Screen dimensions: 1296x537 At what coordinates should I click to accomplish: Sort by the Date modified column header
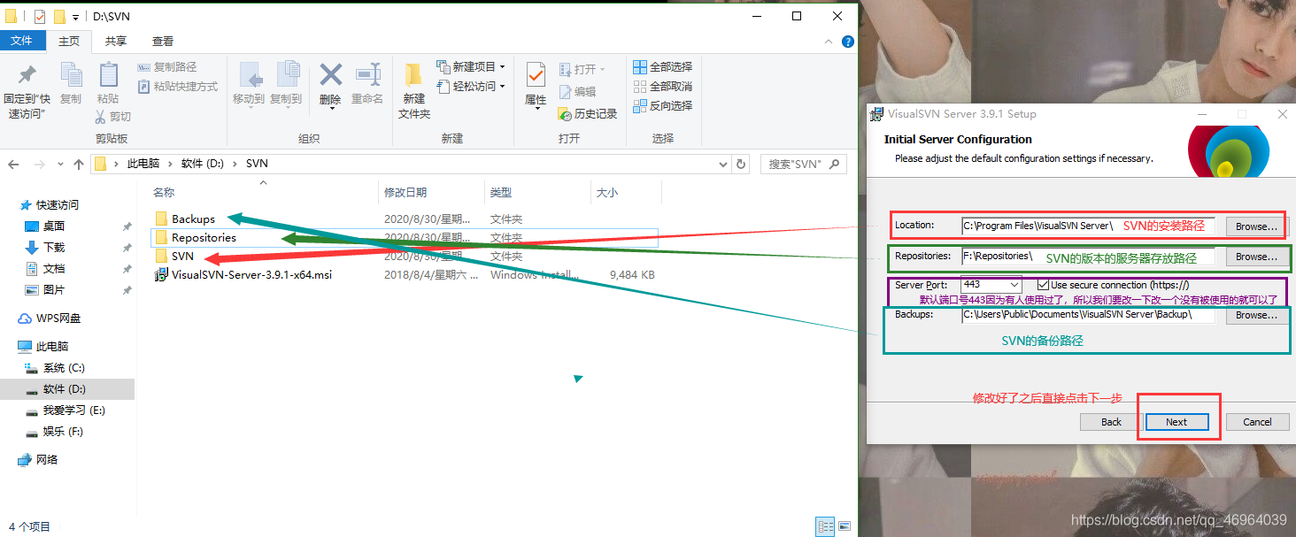pos(405,193)
